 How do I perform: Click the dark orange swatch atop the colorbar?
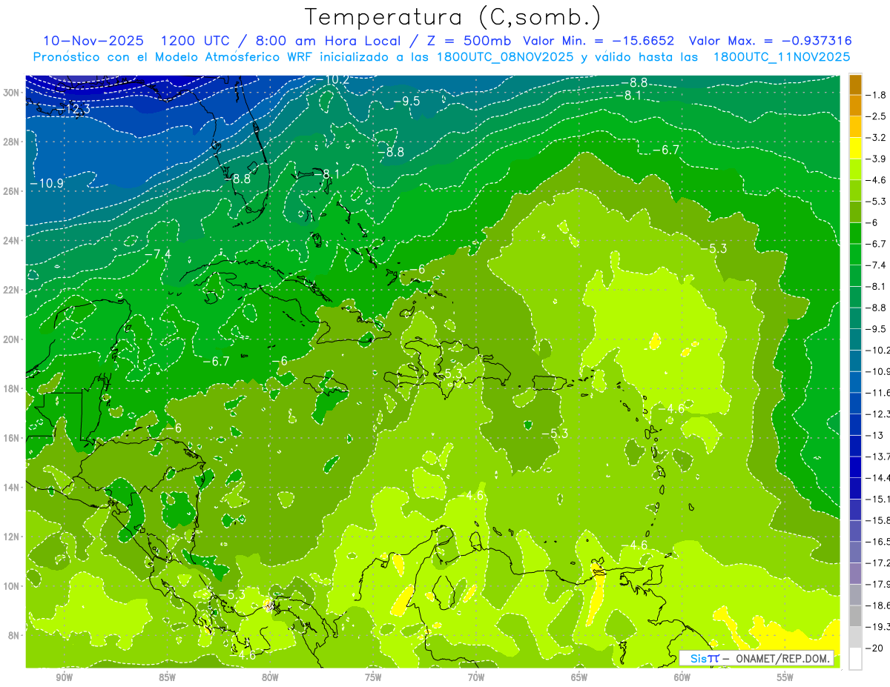tap(855, 84)
